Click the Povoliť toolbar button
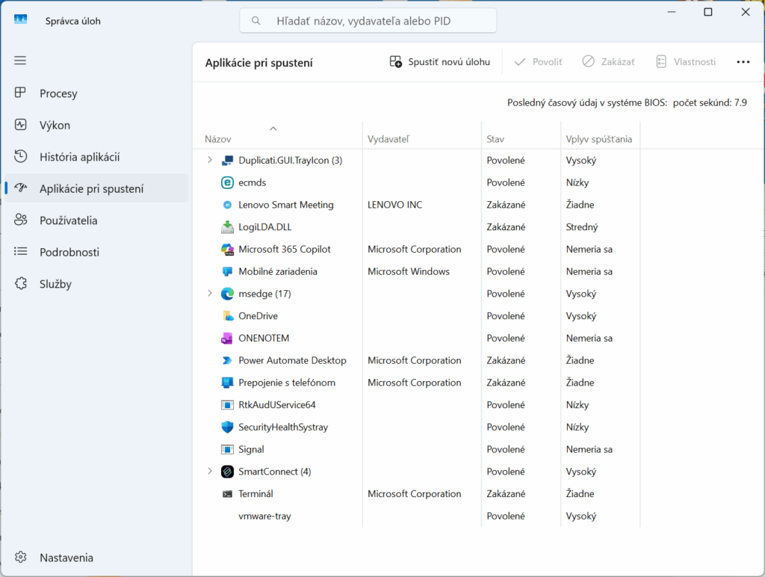Screen dimensions: 765x577 tap(538, 62)
